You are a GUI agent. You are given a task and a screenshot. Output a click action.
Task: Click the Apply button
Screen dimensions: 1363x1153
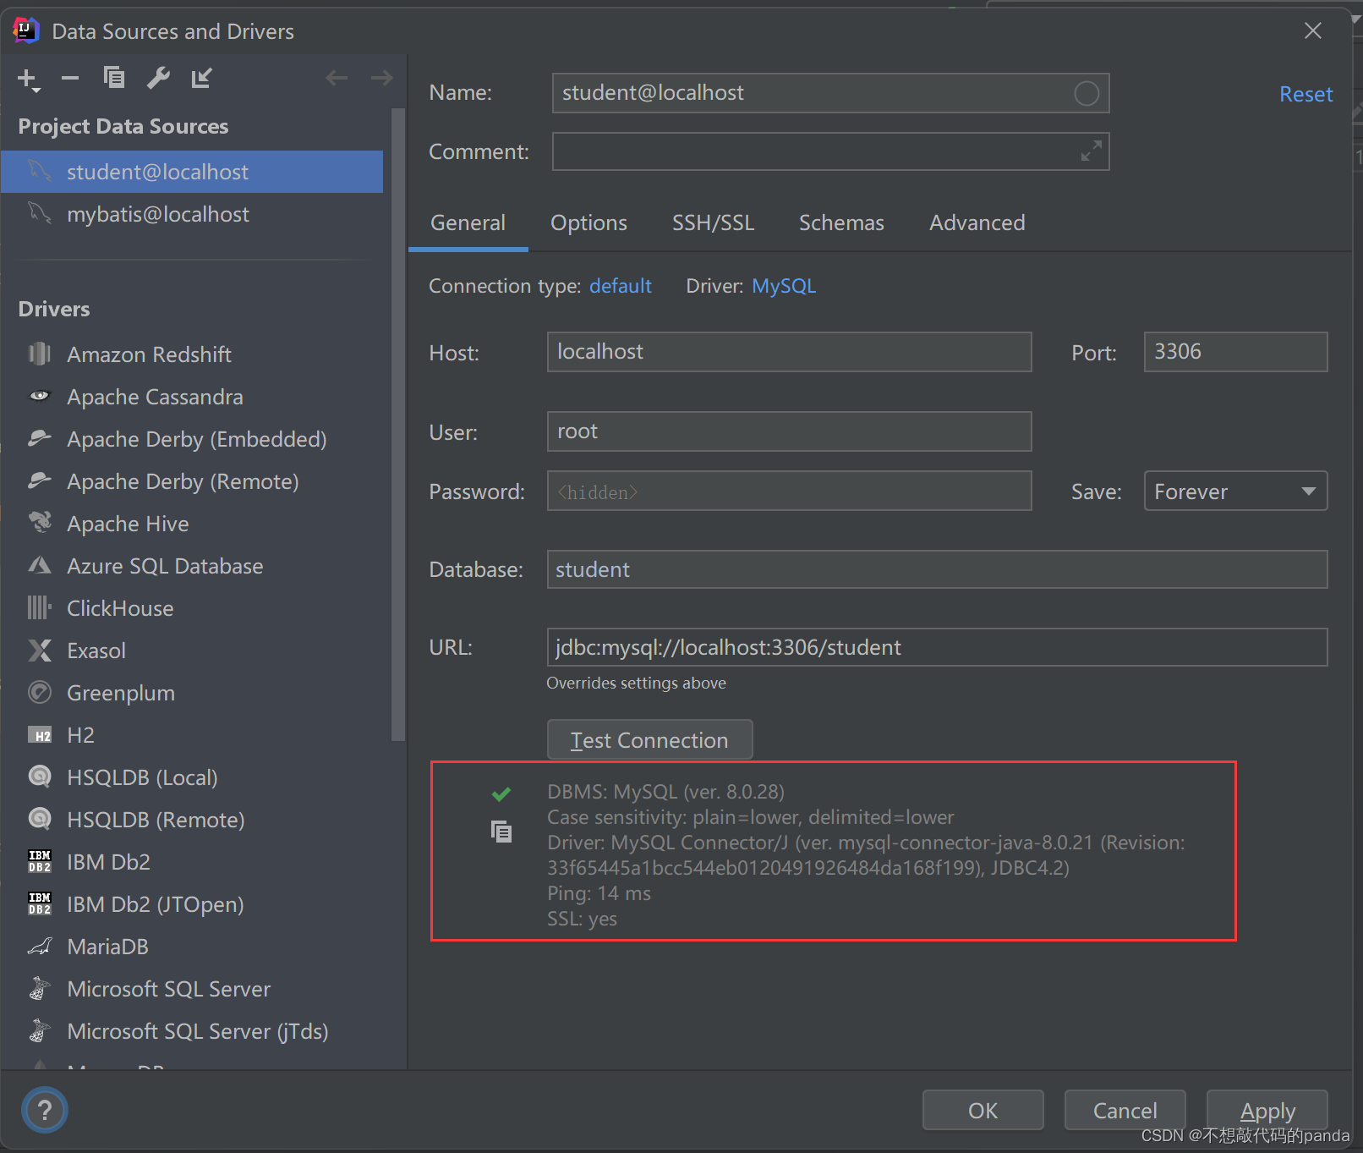click(x=1267, y=1110)
